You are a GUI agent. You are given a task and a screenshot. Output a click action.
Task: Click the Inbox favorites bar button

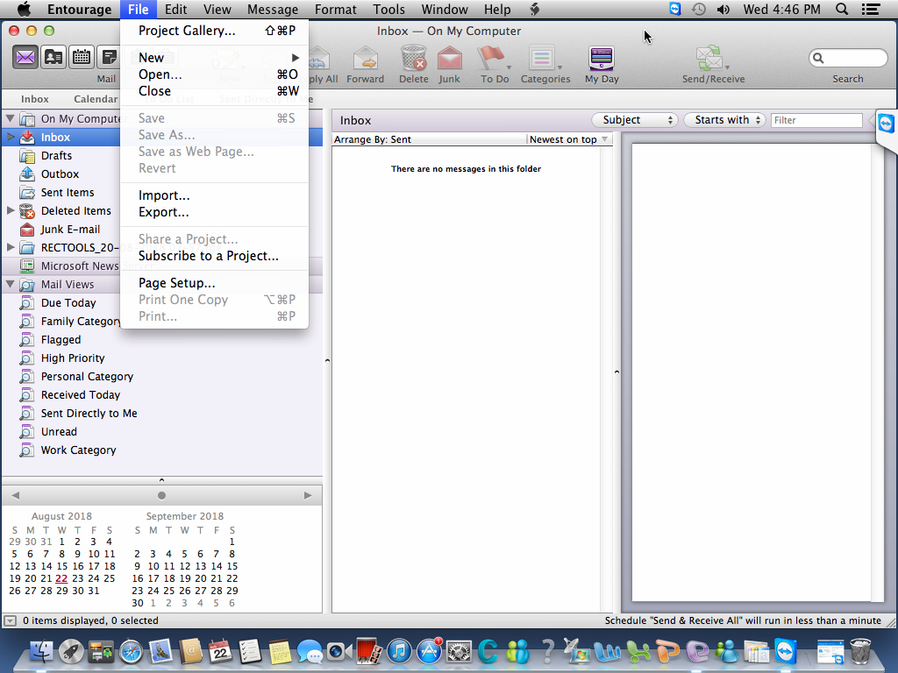point(35,99)
